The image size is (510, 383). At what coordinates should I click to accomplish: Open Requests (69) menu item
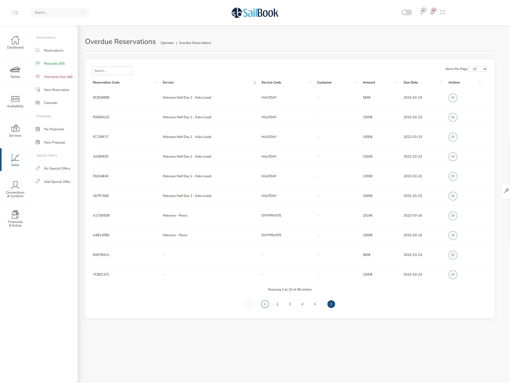54,64
